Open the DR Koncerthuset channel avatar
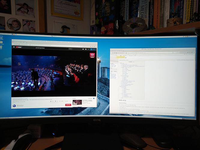 tap(14, 106)
